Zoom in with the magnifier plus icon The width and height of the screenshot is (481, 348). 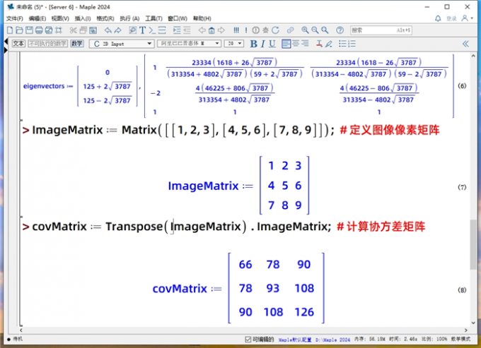(x=305, y=30)
